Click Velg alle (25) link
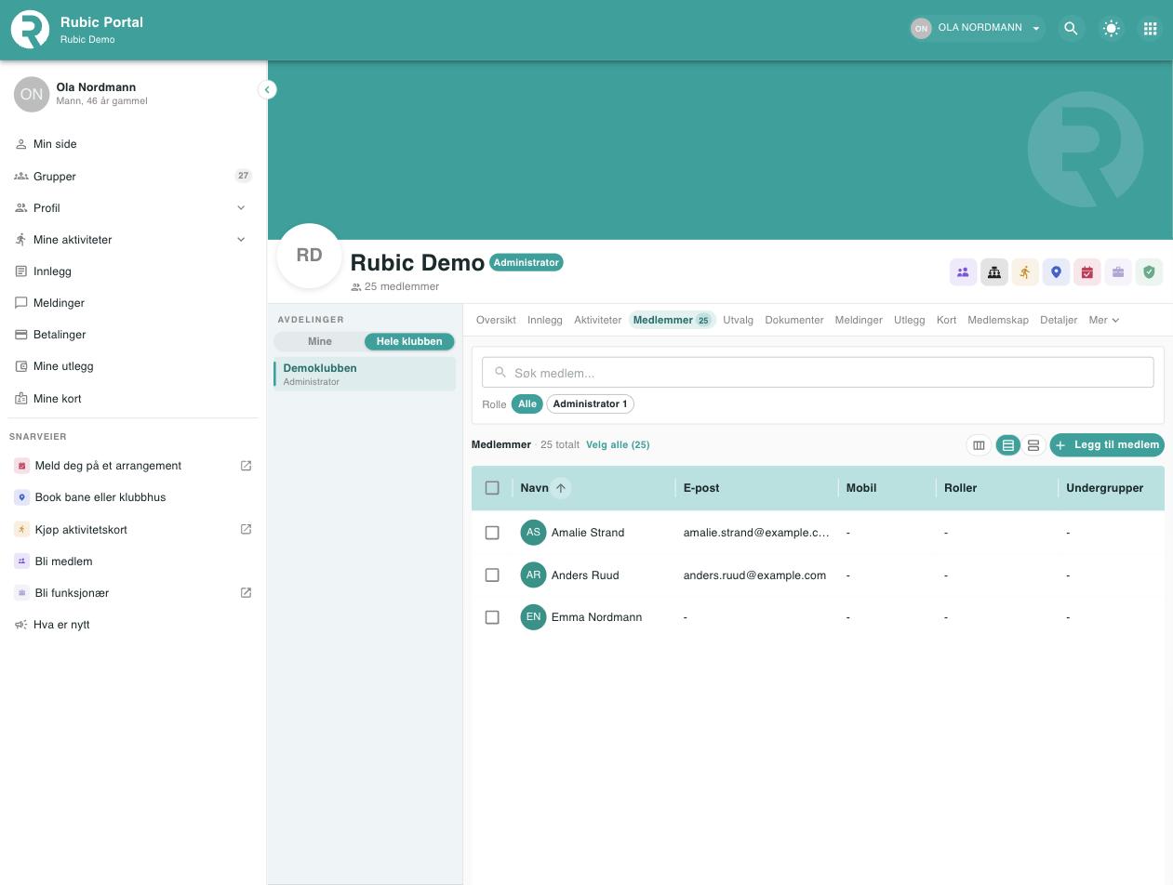The image size is (1173, 885). (618, 445)
